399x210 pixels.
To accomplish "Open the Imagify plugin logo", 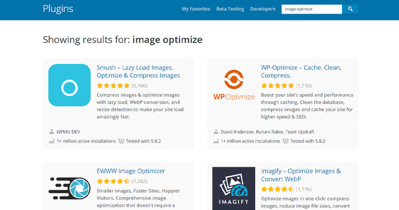I will 234,188.
